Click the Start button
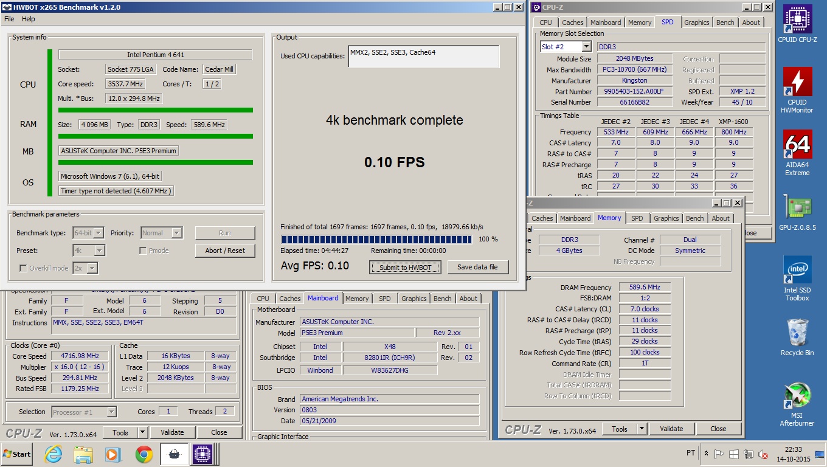 (17, 454)
